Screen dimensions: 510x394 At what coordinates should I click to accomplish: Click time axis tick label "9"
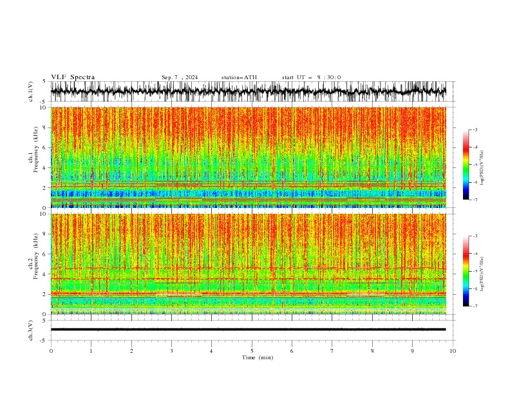(x=412, y=351)
